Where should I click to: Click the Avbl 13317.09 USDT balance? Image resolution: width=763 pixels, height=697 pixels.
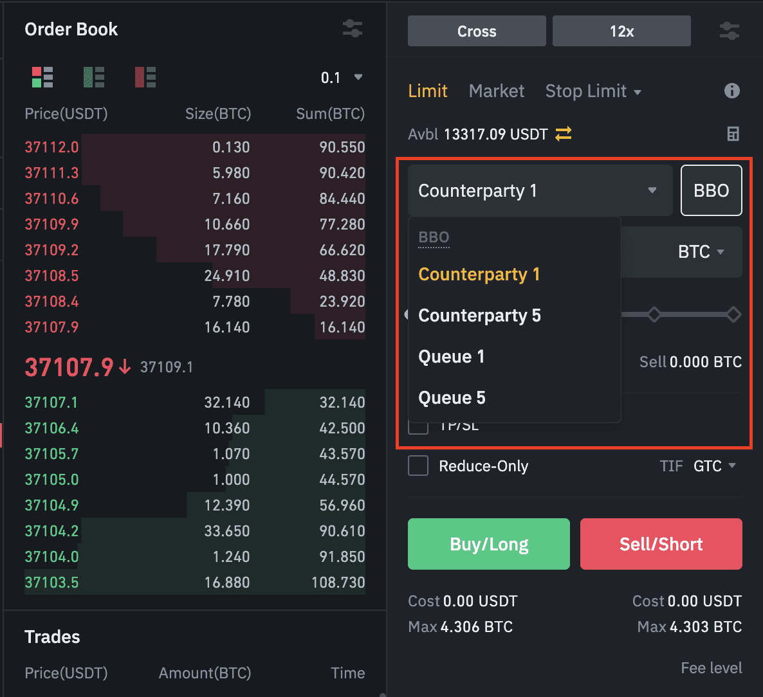[x=478, y=134]
